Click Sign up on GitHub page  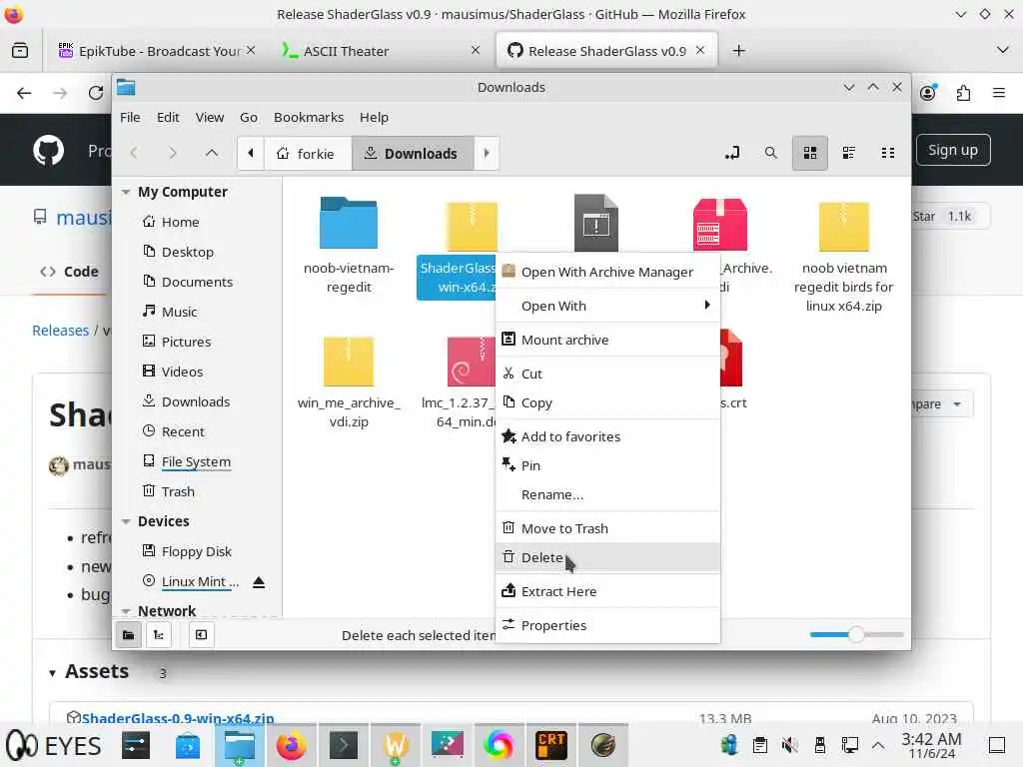[x=952, y=150]
